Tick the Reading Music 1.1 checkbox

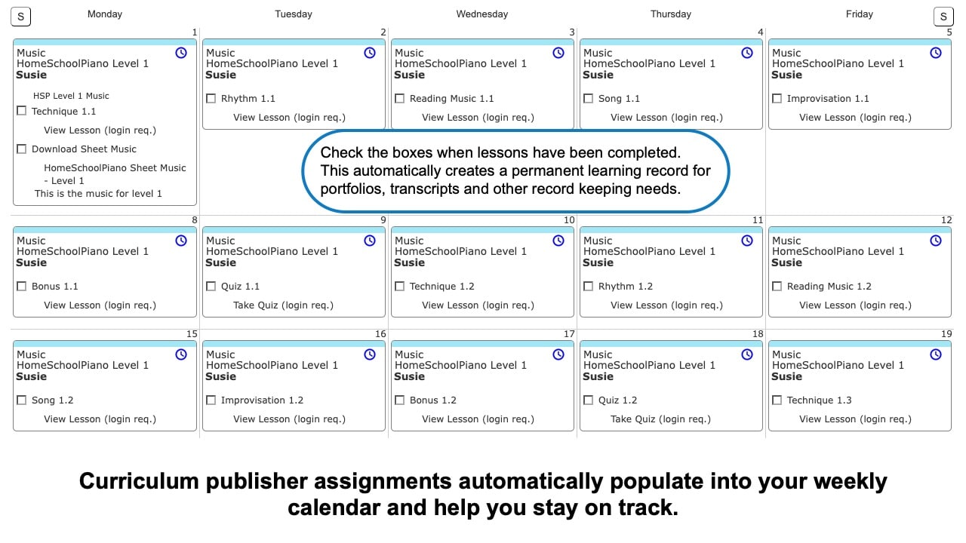click(400, 98)
